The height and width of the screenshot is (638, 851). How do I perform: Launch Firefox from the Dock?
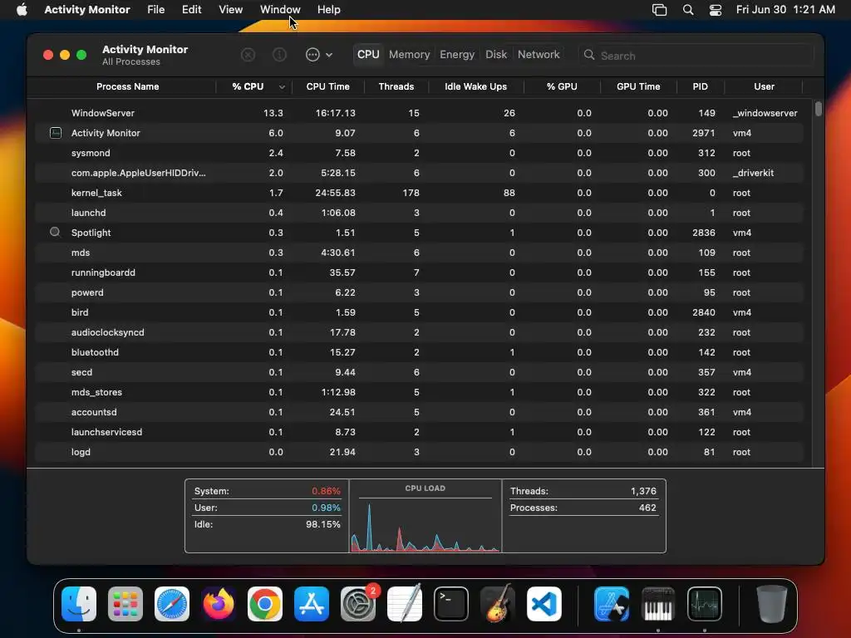tap(219, 604)
